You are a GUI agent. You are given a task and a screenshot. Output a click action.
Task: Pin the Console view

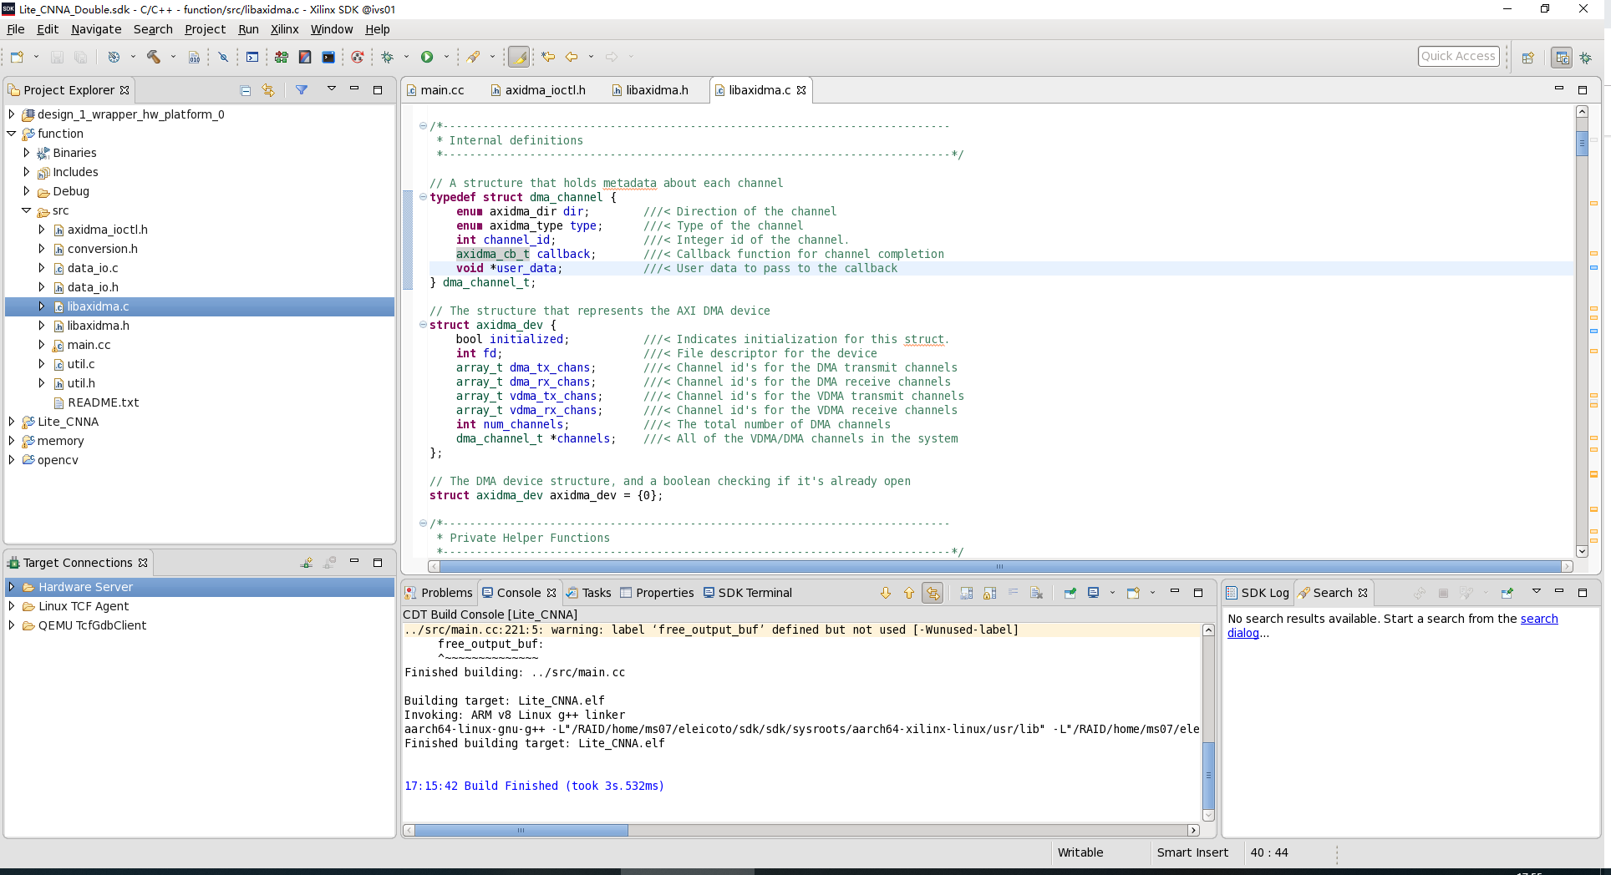pyautogui.click(x=1070, y=593)
